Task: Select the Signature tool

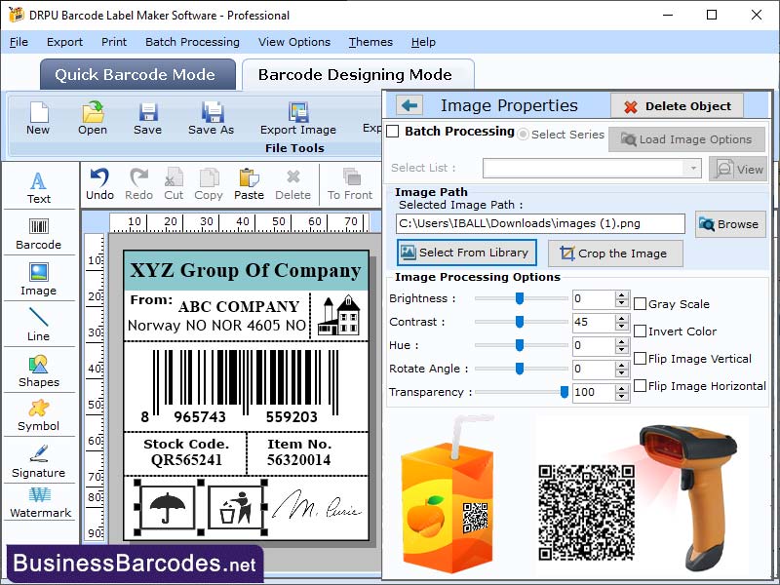Action: pyautogui.click(x=39, y=461)
